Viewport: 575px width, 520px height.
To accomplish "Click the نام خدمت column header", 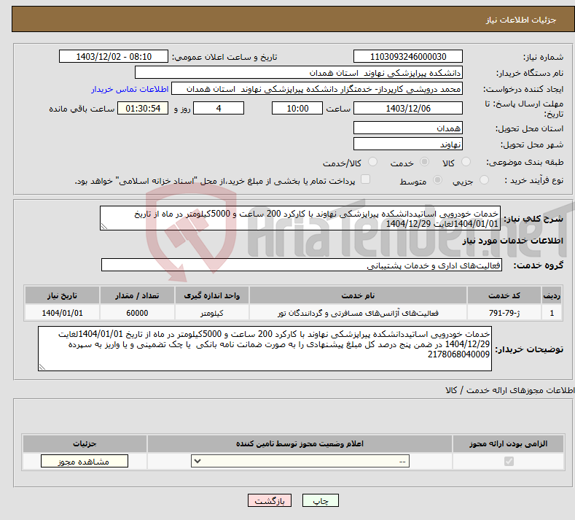I will [358, 295].
